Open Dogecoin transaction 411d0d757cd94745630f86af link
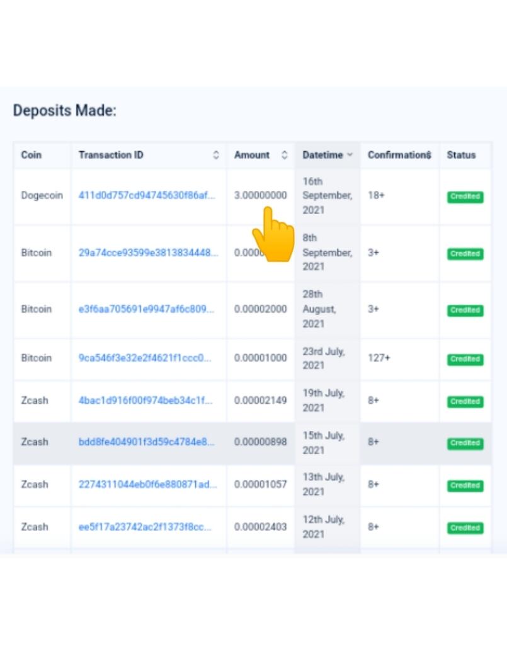This screenshot has height=645, width=507. [147, 195]
